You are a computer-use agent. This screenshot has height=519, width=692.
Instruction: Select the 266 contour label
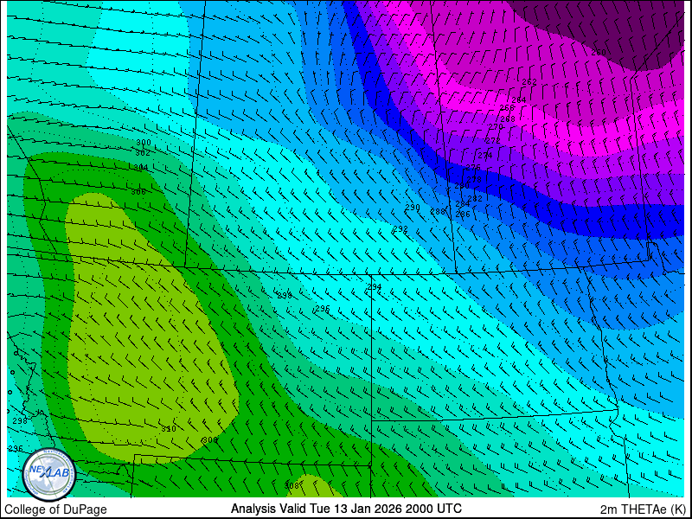pos(508,108)
